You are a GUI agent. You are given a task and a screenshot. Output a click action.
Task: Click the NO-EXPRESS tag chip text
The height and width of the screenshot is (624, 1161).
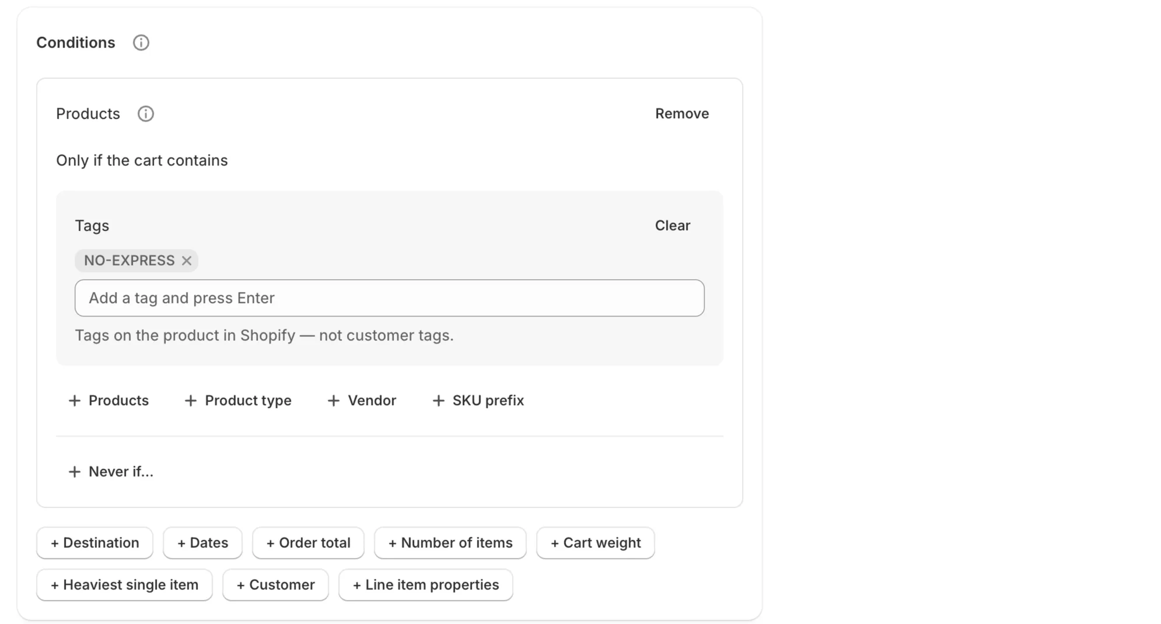coord(130,261)
